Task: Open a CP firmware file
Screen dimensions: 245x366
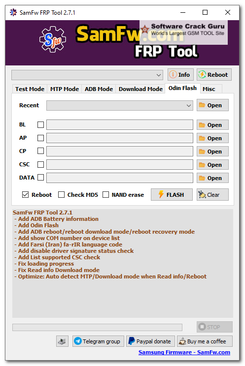Action: (212, 152)
